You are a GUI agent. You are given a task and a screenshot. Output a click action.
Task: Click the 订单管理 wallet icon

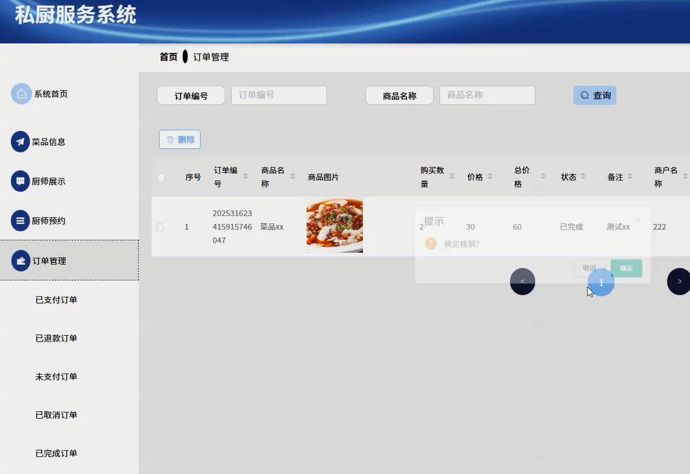tap(21, 261)
